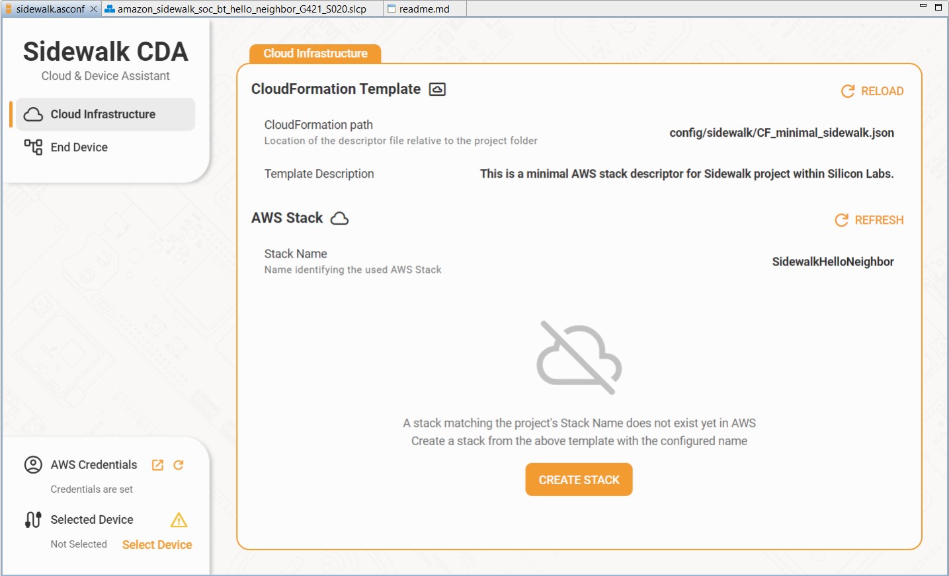Viewport: 949px width, 576px height.
Task: Click the End Device hierarchy icon
Action: (x=33, y=147)
